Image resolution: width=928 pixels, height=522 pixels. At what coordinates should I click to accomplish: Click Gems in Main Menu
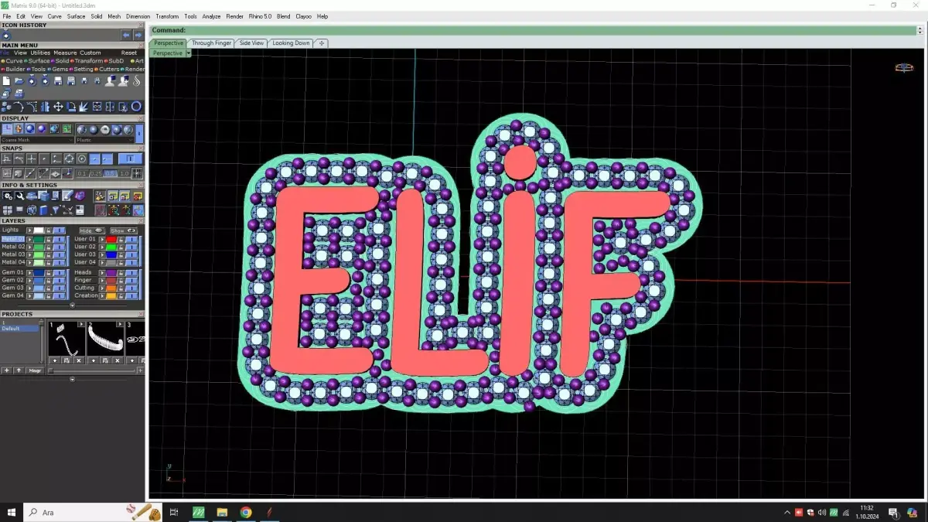click(59, 69)
